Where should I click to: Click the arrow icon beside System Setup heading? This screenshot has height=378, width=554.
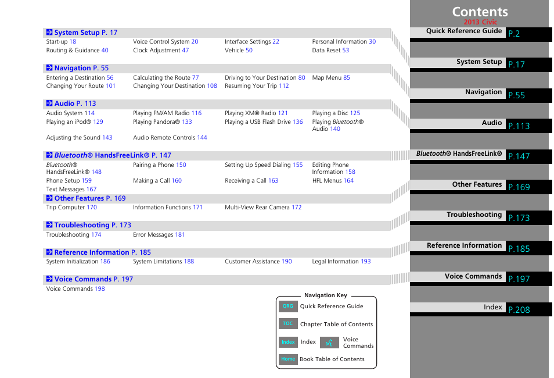coord(49,32)
